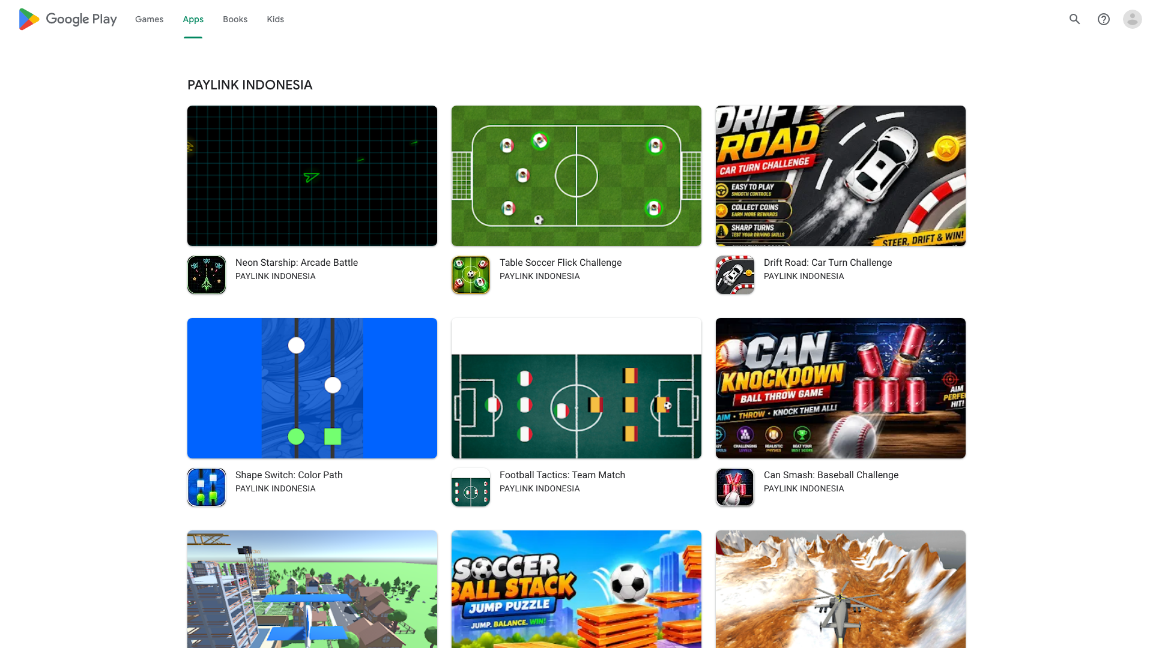
Task: Open the Help Center question mark icon
Action: [1104, 19]
